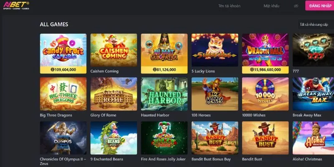Image resolution: width=334 pixels, height=167 pixels.
Task: Launch Haunted Harbor game thumbnail
Action: tap(164, 94)
